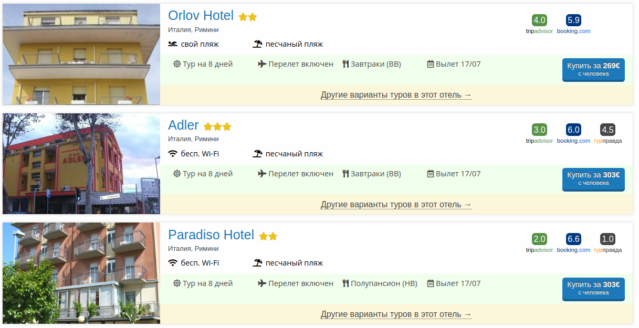Click Paradiso Hotel booking.com 6.6 badge
This screenshot has width=639, height=328.
tap(573, 239)
